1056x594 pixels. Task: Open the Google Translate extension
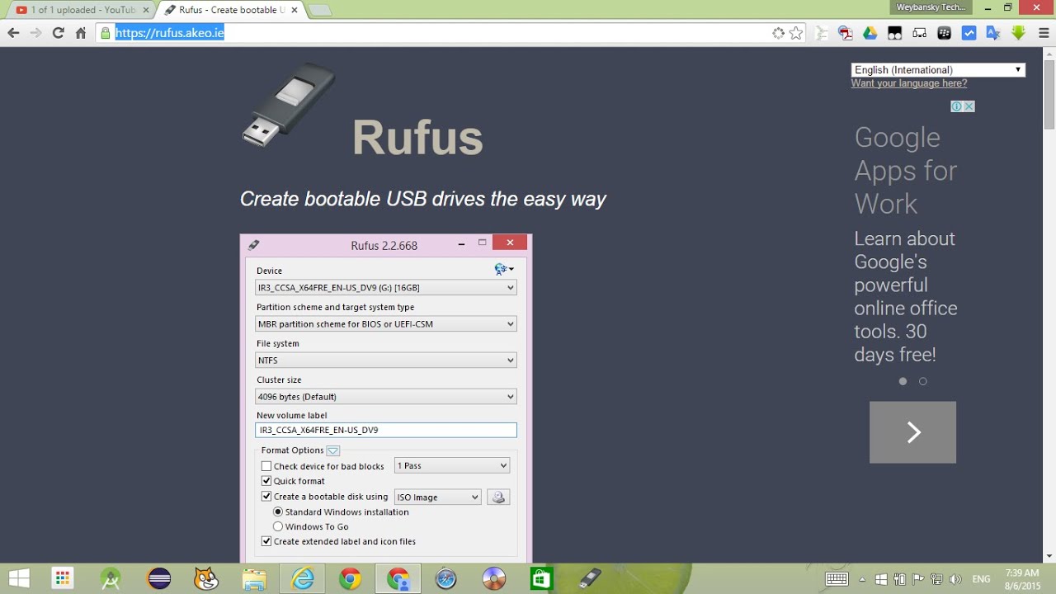[x=993, y=33]
